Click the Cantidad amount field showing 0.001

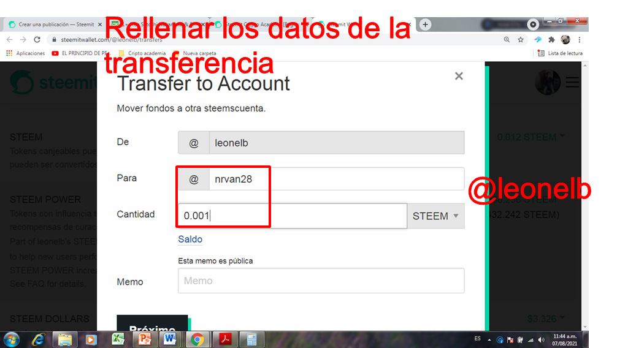pos(293,216)
